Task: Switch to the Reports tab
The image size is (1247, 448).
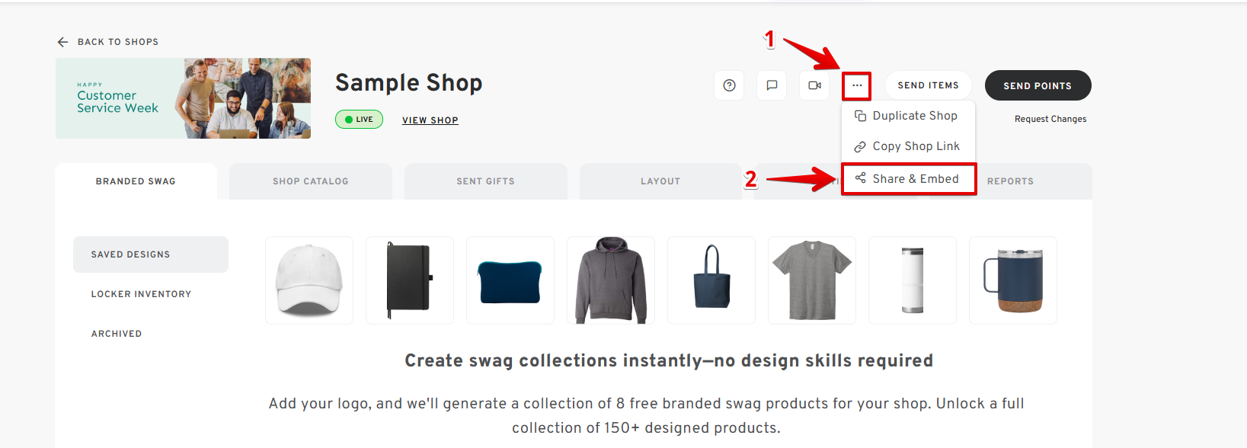Action: 1010,181
